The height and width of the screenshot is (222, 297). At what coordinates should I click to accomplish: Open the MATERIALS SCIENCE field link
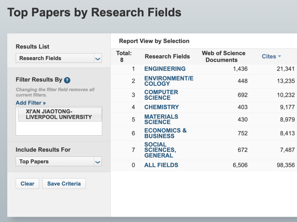(x=161, y=119)
